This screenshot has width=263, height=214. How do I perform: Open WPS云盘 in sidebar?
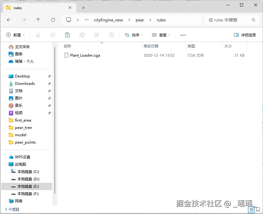(x=20, y=157)
